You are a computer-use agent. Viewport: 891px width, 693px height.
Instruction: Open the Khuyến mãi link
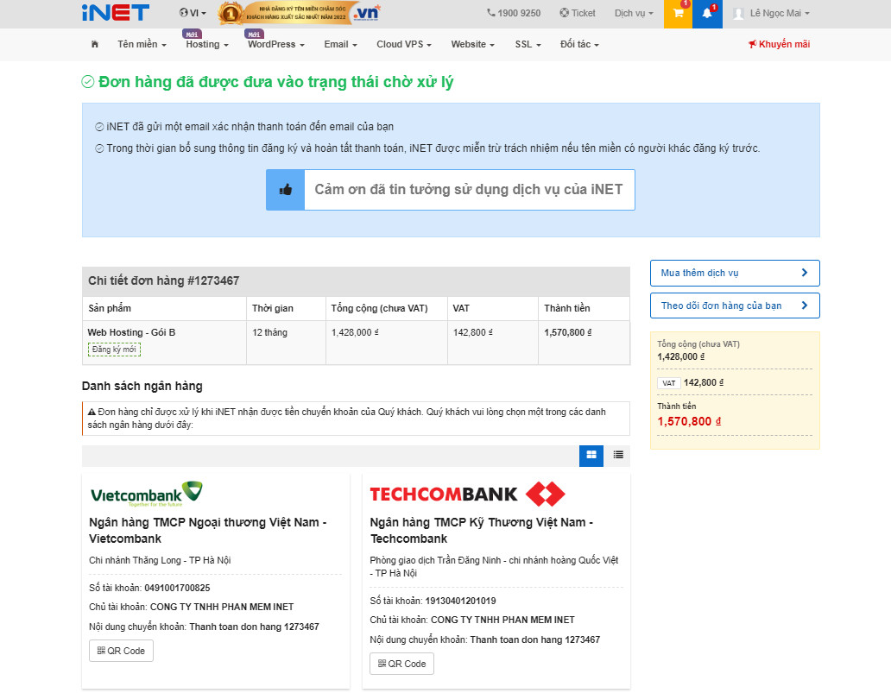tap(779, 44)
